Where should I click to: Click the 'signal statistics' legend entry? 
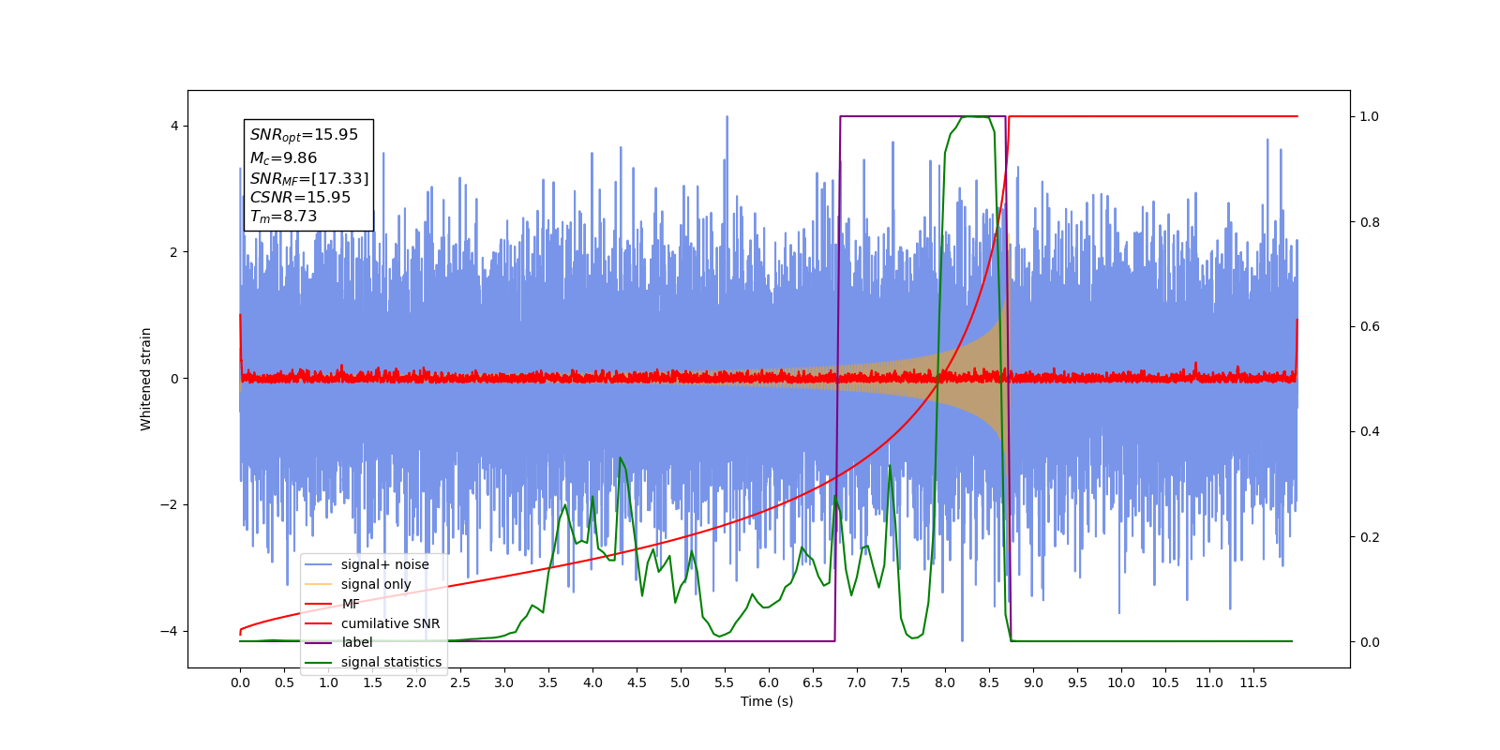click(x=373, y=662)
